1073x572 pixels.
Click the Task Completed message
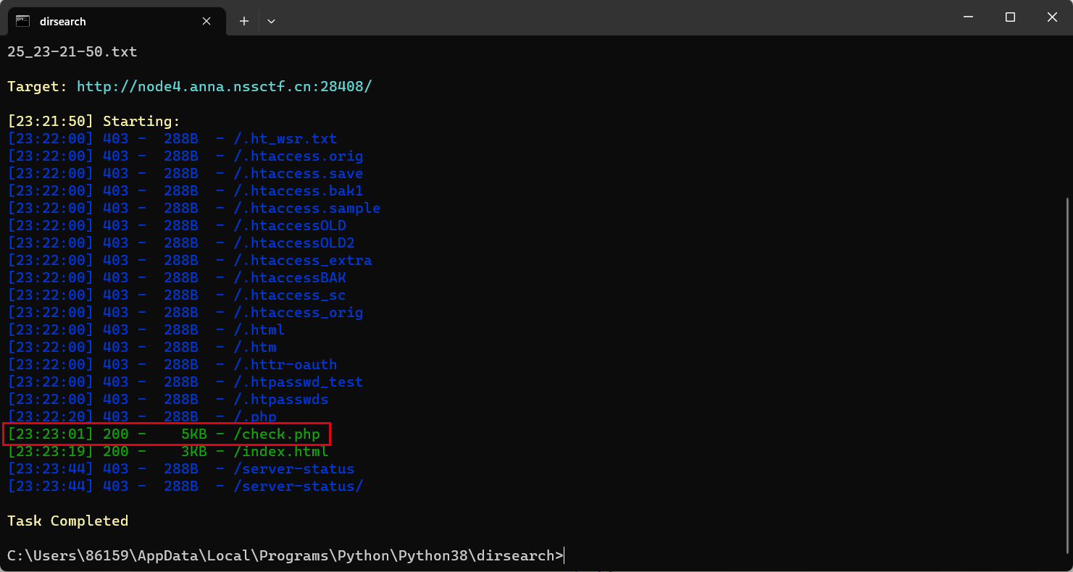67,521
